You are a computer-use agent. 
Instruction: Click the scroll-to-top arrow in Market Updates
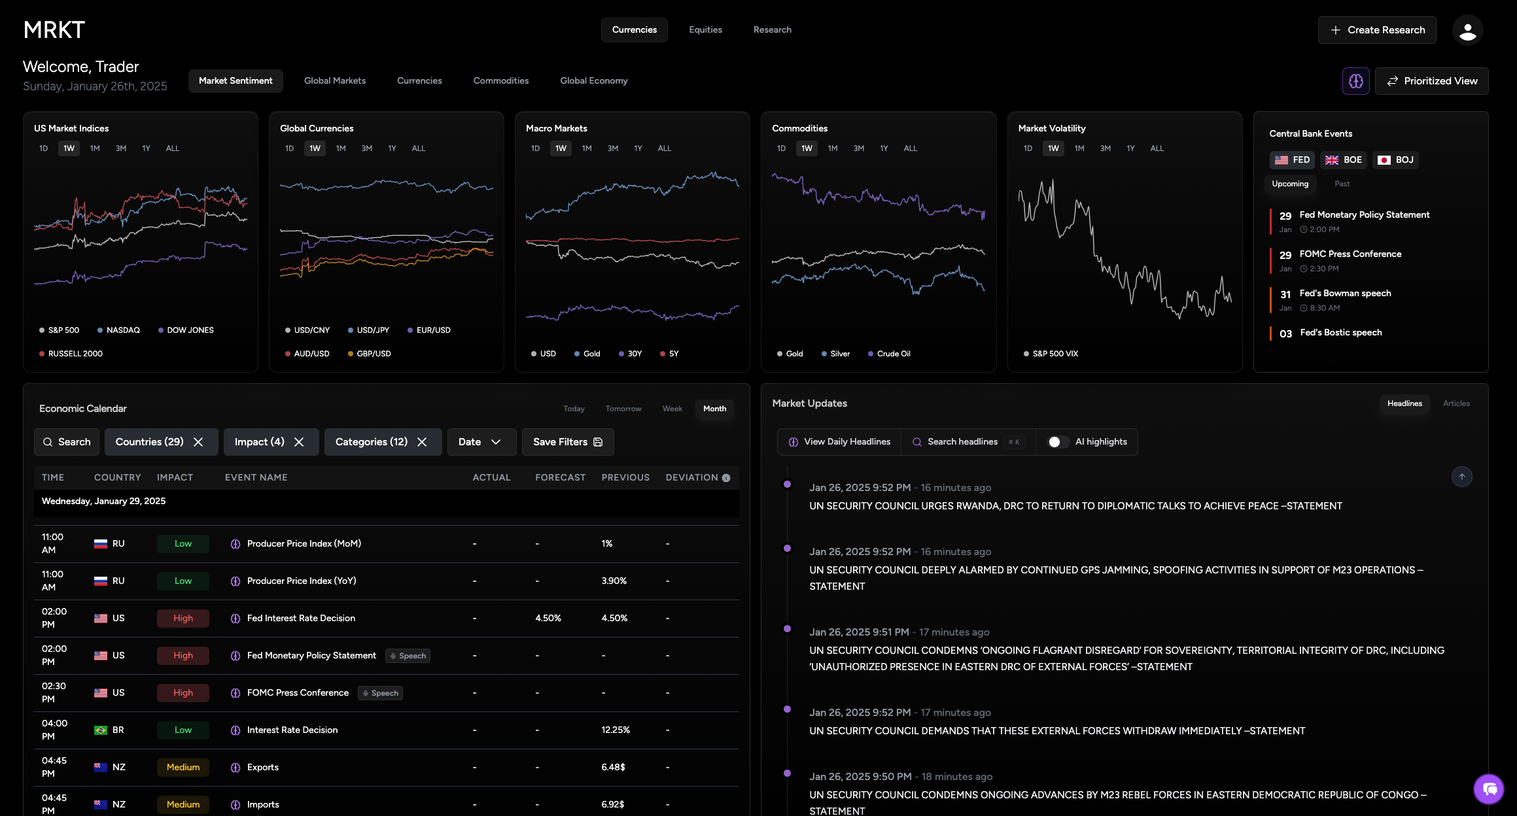[x=1463, y=476]
